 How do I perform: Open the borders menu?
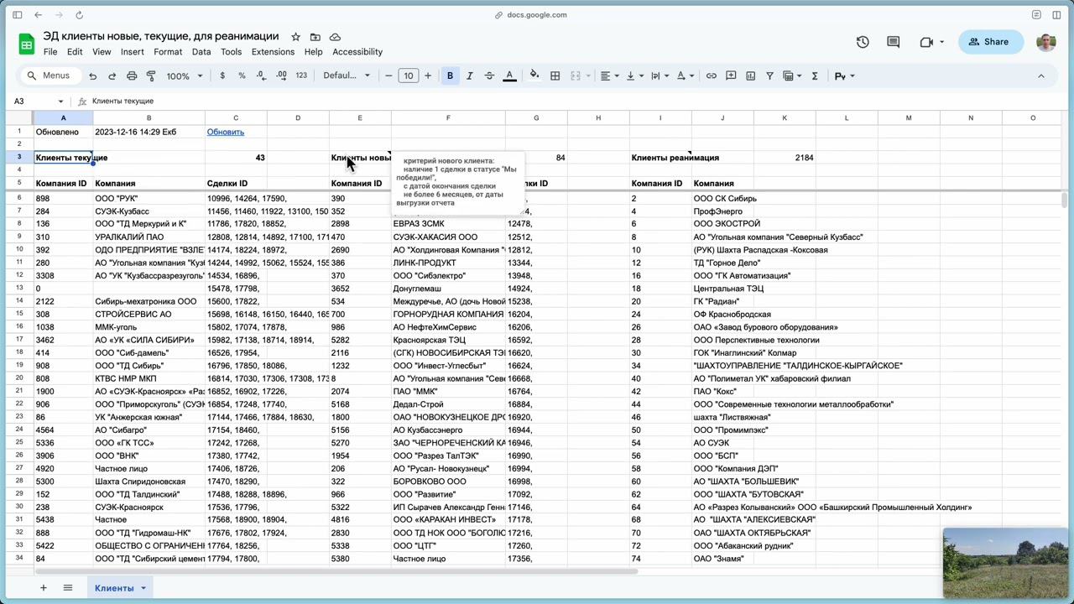tap(555, 75)
